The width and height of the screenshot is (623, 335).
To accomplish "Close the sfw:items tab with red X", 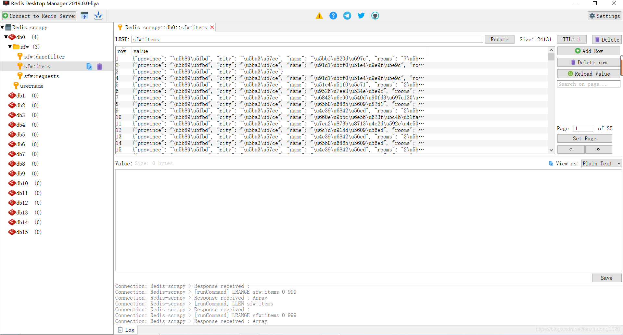I will coord(212,27).
